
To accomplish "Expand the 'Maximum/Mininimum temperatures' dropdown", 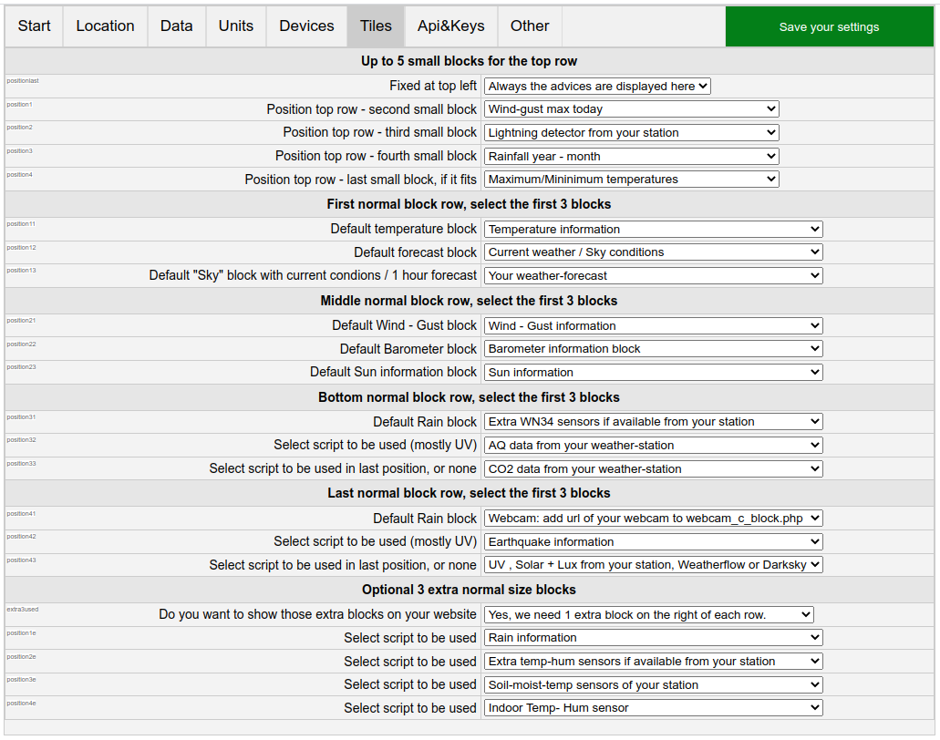I will 632,180.
